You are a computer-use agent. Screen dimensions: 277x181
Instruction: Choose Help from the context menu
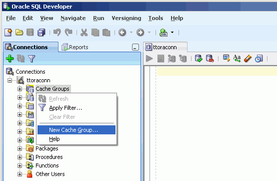pyautogui.click(x=76, y=139)
